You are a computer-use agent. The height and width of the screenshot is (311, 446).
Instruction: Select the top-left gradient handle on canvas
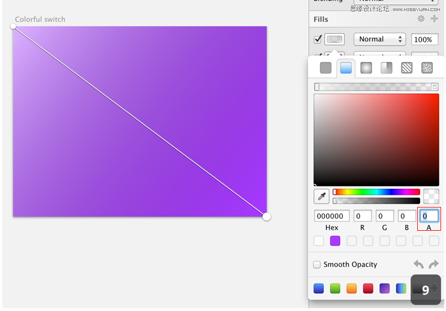tap(13, 26)
